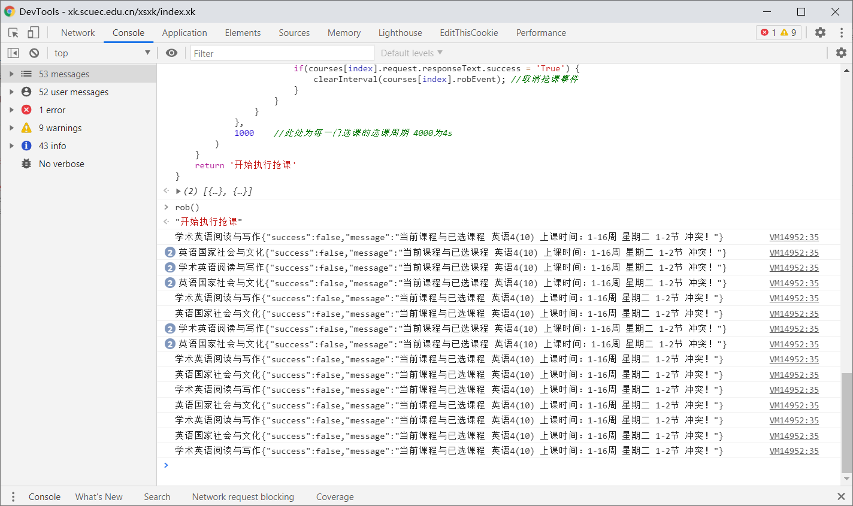Image resolution: width=853 pixels, height=506 pixels.
Task: Expand the 52 user messages group
Action: coord(11,92)
